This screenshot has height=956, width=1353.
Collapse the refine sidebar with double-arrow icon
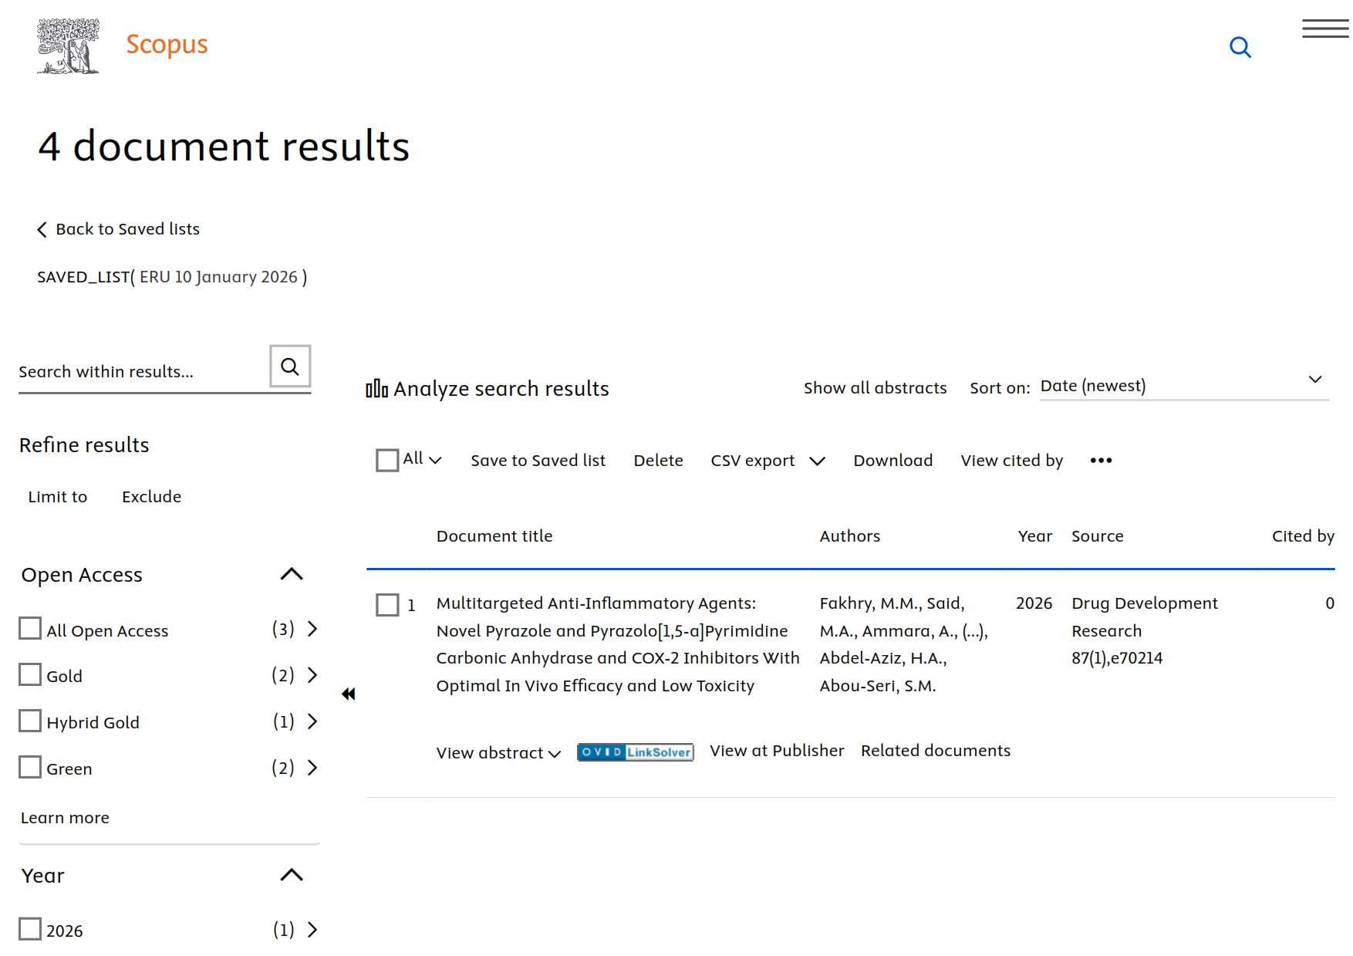pyautogui.click(x=349, y=694)
